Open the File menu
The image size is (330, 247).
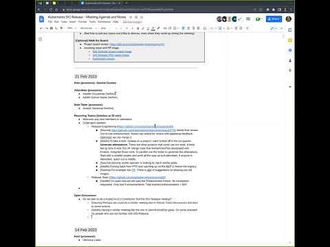coord(50,22)
